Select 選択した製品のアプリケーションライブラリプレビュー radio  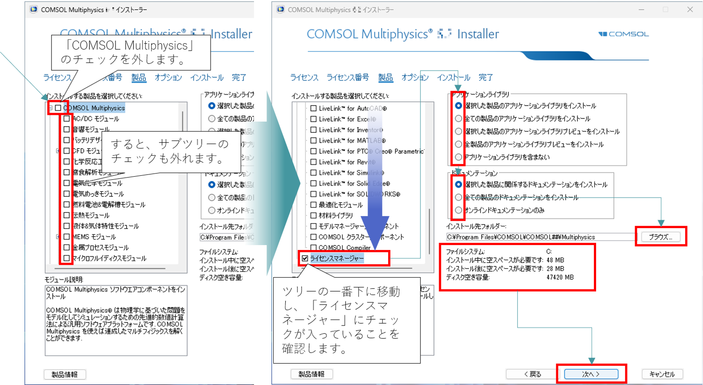click(x=458, y=131)
